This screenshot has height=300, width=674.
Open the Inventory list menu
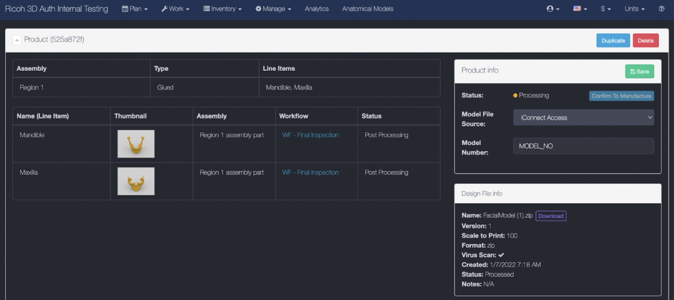pyautogui.click(x=222, y=9)
